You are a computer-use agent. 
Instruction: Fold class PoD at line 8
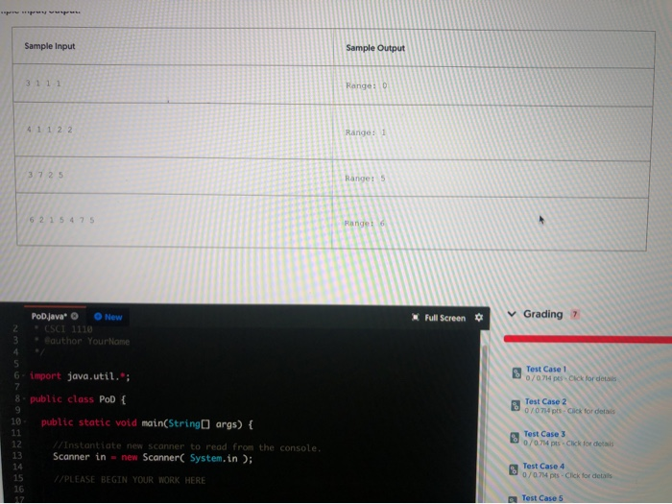point(23,399)
